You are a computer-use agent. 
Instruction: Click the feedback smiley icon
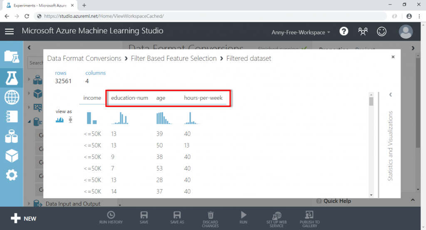click(x=381, y=32)
